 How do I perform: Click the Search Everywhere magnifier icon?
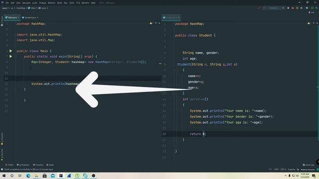317,8
